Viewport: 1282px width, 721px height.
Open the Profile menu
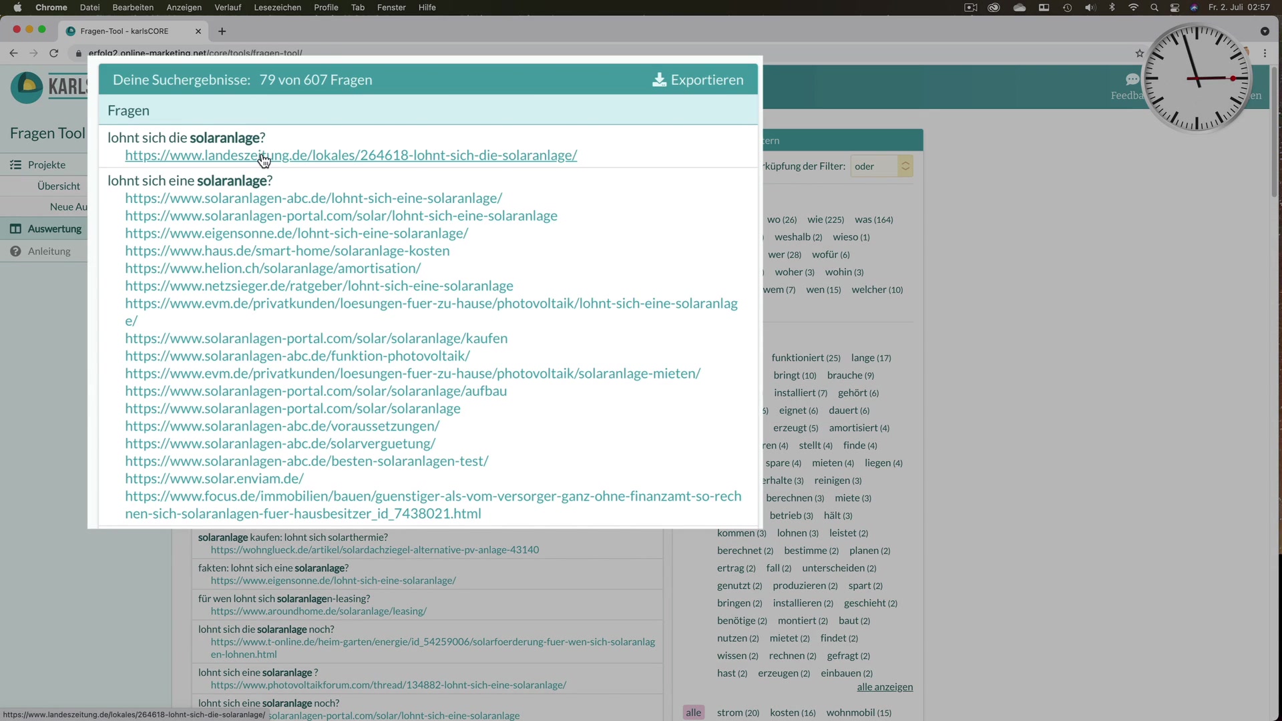[326, 7]
